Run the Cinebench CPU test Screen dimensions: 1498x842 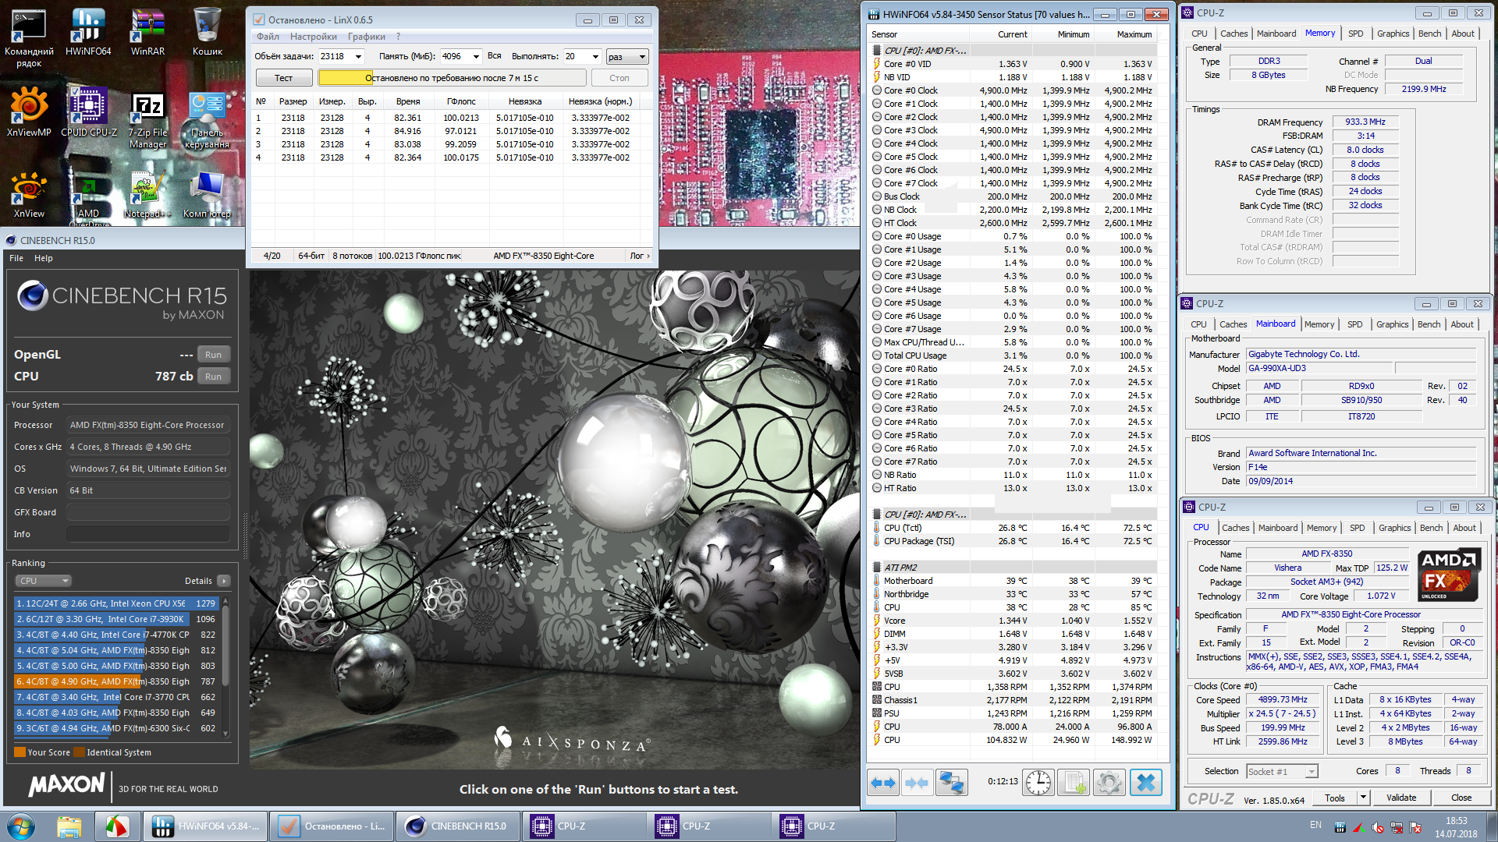213,377
